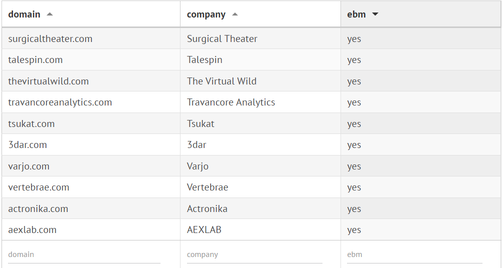Image resolution: width=503 pixels, height=268 pixels.
Task: Click the company column sort arrow
Action: 235,14
